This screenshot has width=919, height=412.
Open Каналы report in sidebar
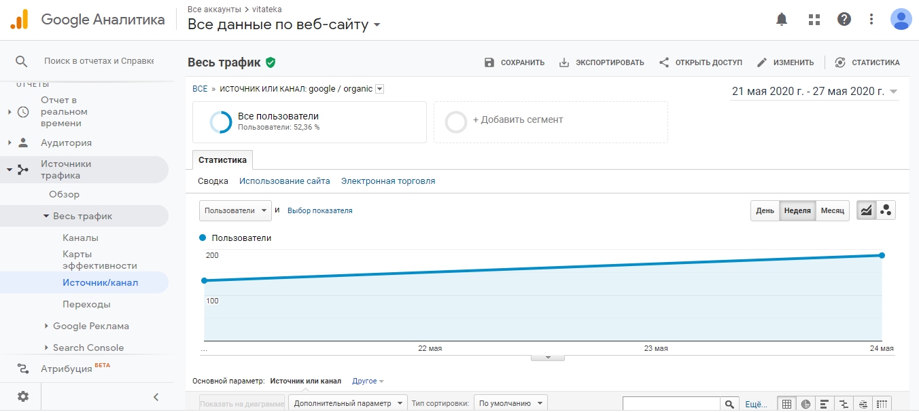click(80, 238)
